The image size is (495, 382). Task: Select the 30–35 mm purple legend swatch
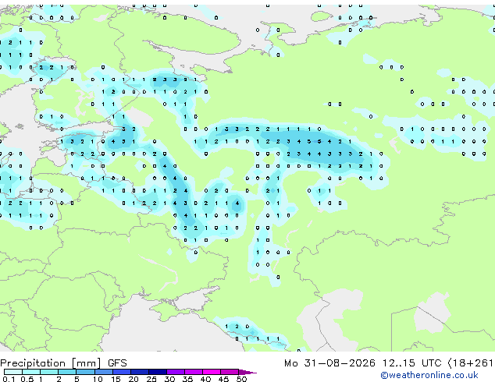[x=176, y=372]
